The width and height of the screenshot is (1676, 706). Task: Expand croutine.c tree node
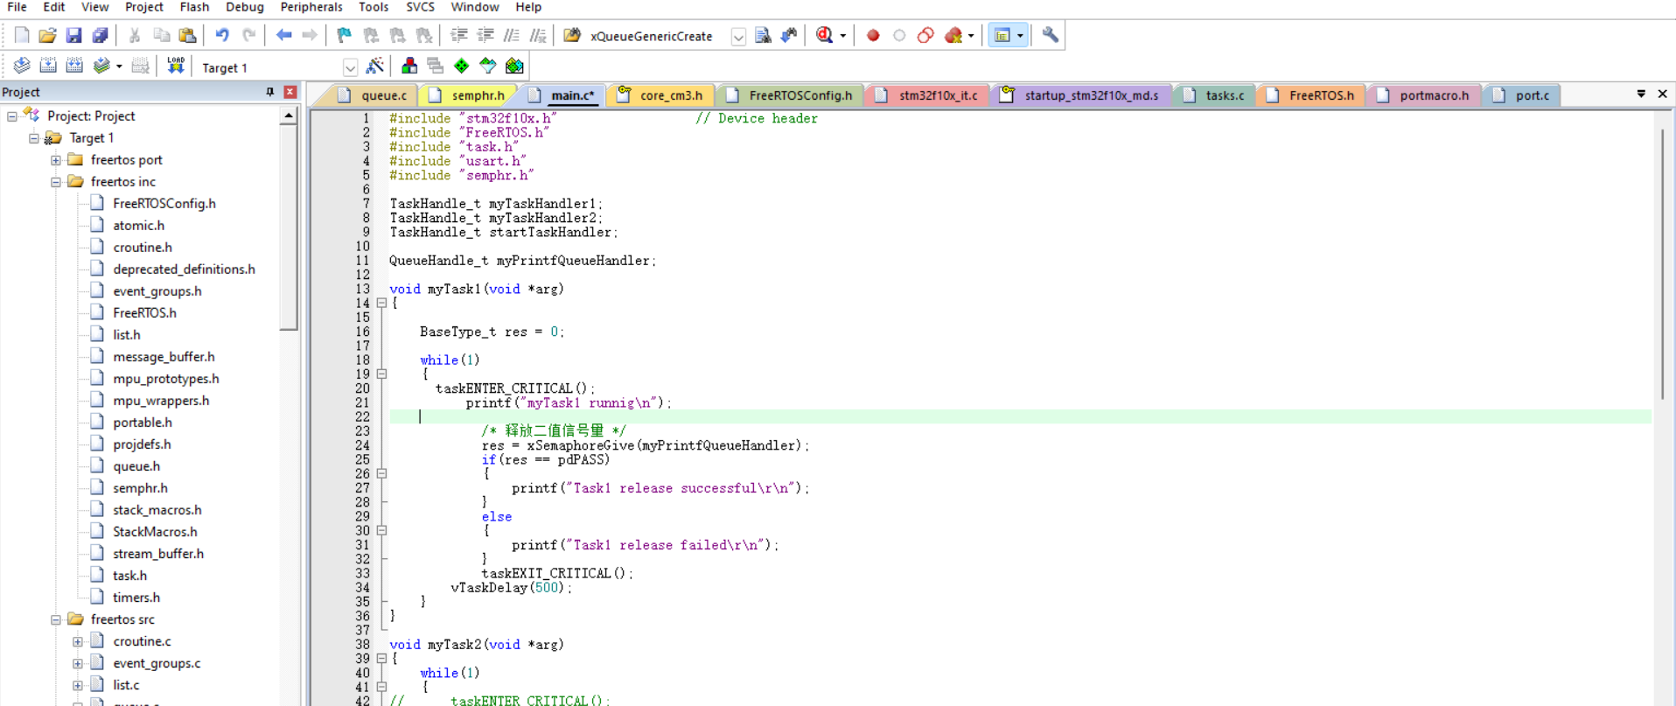78,641
